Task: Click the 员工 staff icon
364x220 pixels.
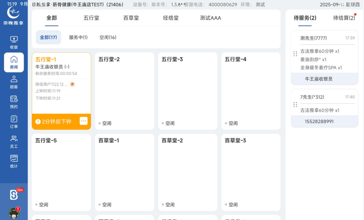Action: tap(14, 141)
